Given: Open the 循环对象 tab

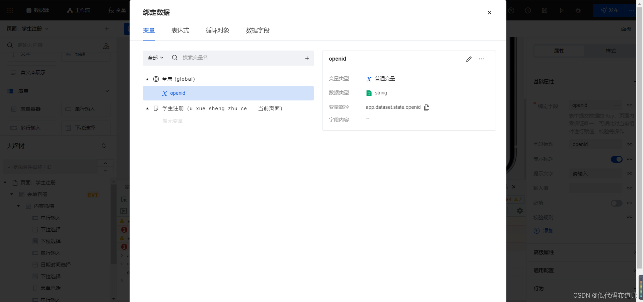Looking at the screenshot, I should coord(218,30).
